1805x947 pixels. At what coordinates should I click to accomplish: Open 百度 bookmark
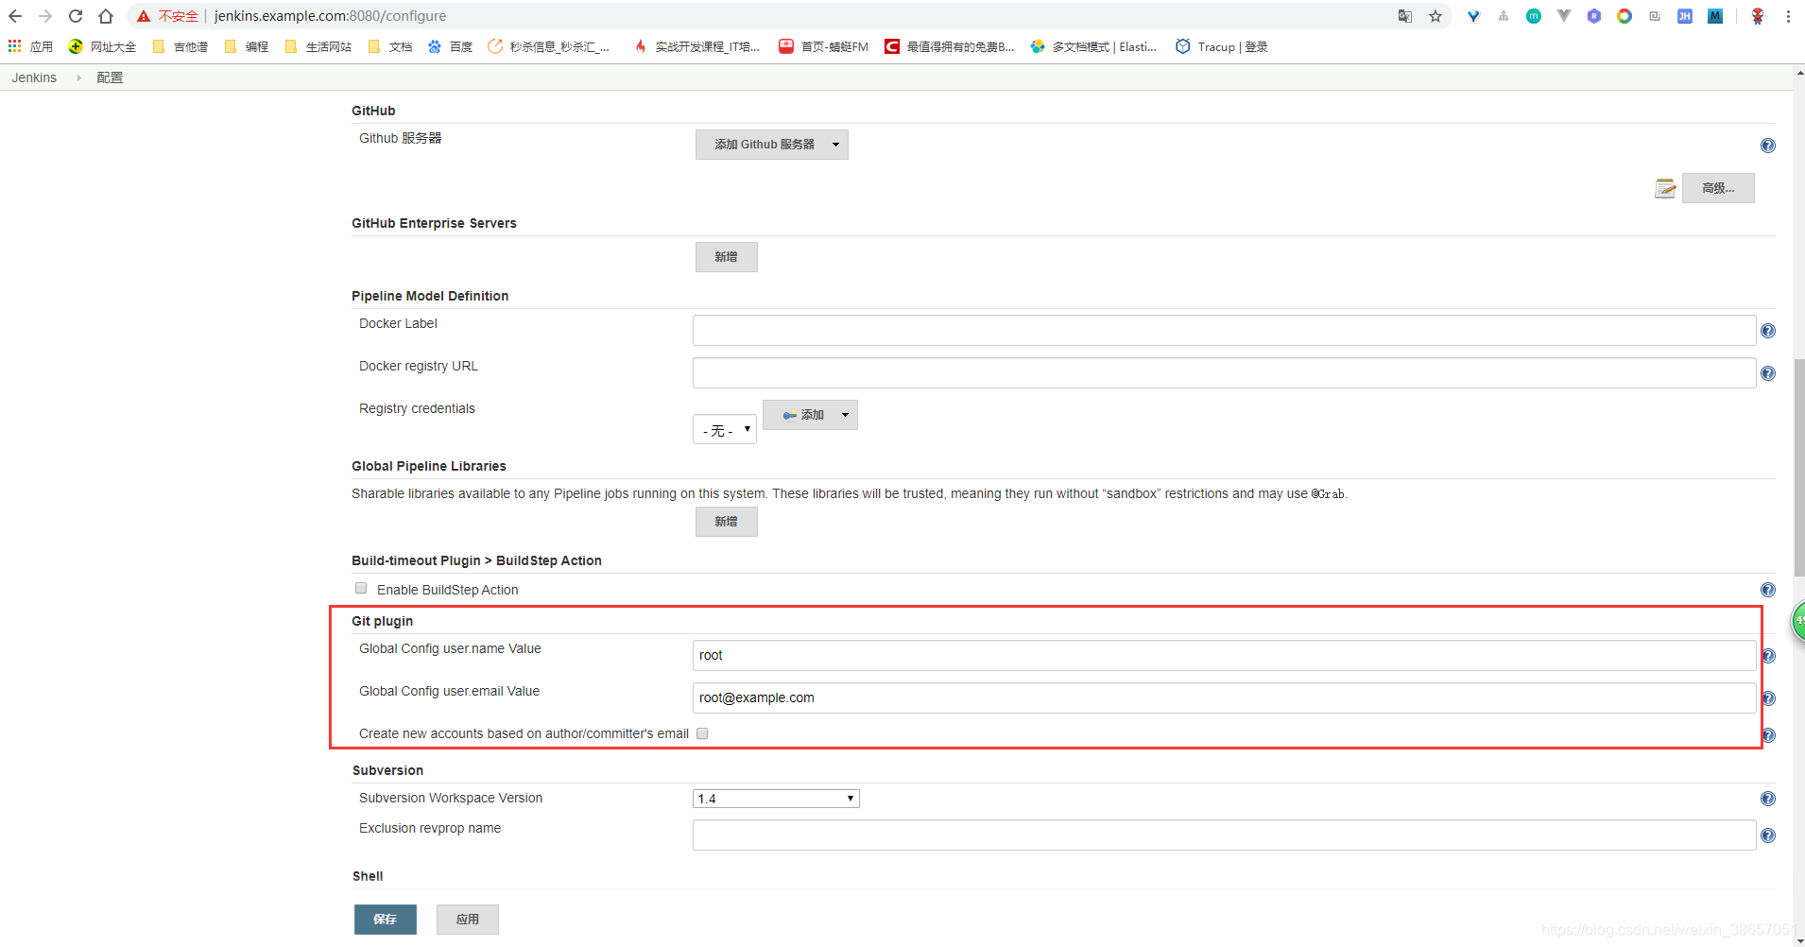click(450, 46)
